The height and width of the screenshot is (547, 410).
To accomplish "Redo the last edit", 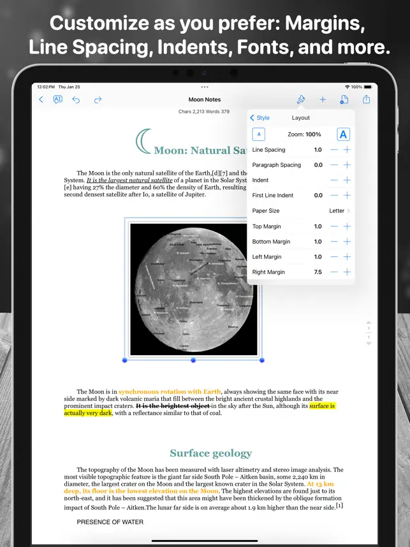I will [98, 100].
